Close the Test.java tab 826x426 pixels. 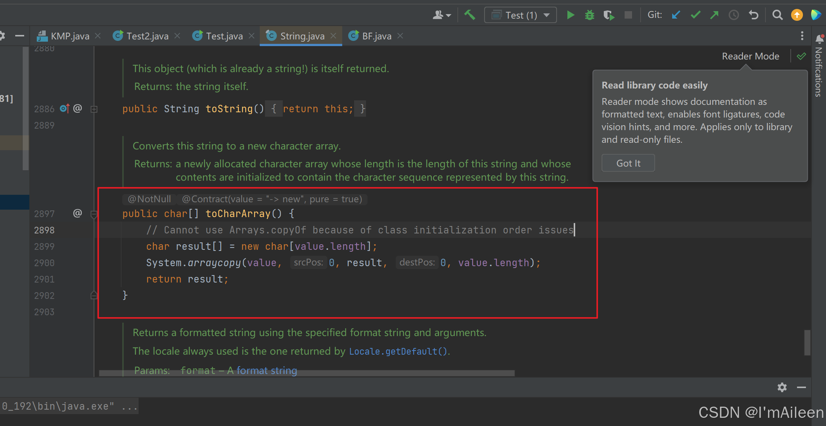coord(252,36)
